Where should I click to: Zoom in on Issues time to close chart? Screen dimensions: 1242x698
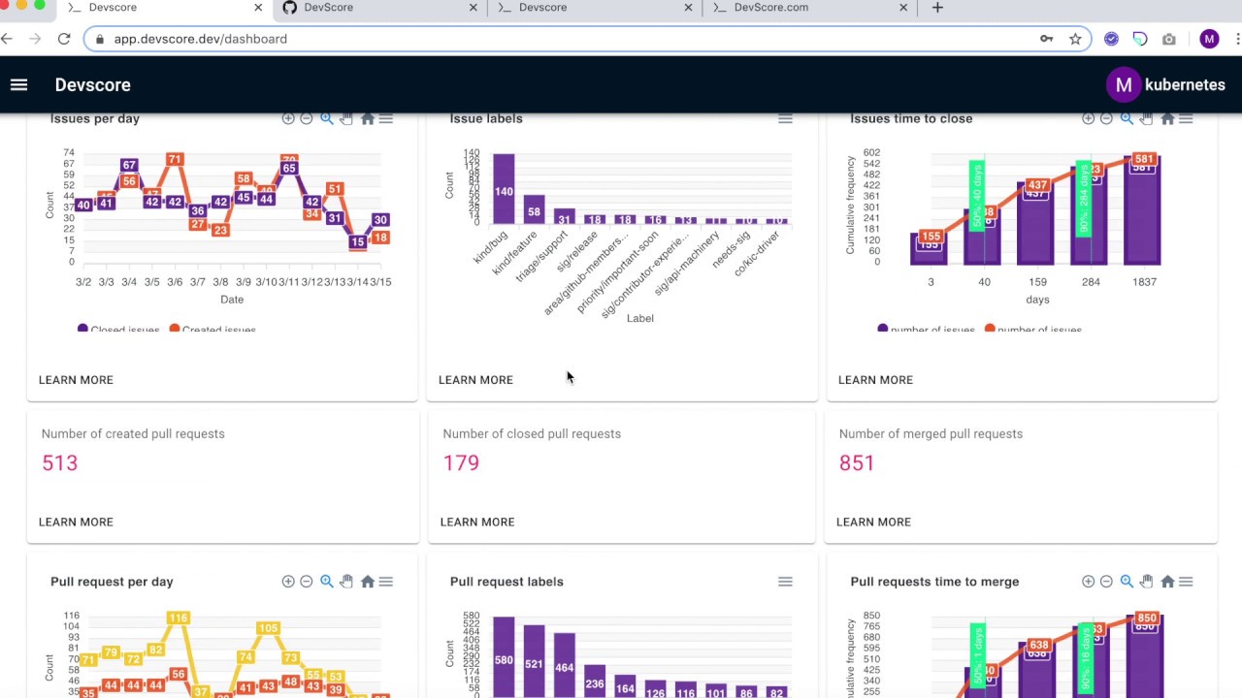point(1088,118)
